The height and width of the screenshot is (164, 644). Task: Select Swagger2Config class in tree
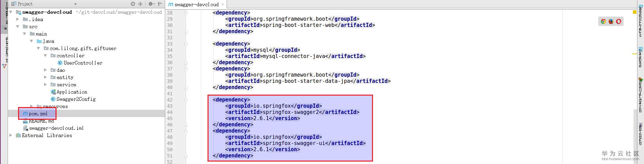tap(73, 99)
